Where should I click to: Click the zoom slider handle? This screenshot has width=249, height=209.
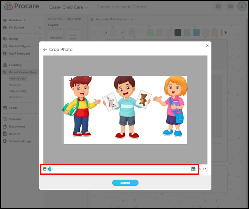coord(50,169)
